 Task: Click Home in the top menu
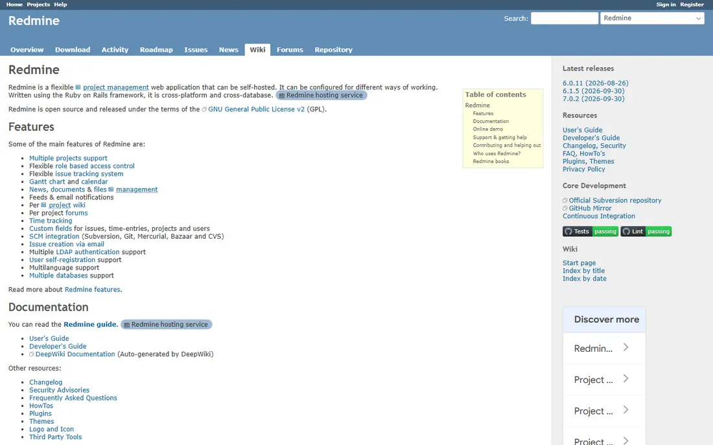pos(14,5)
